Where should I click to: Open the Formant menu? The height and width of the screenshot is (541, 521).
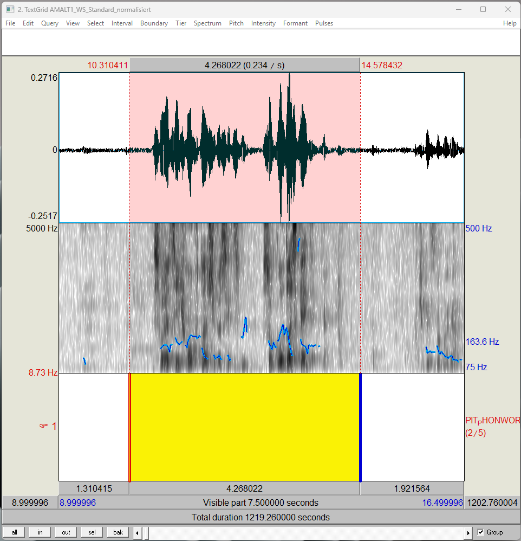(x=295, y=23)
